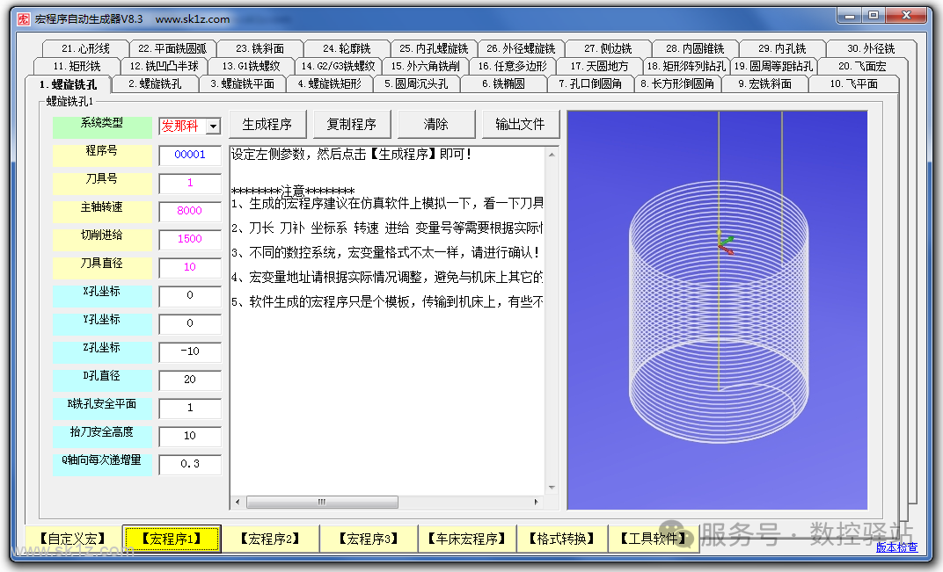Screen dimensions: 943x572
Task: Click the 清除 button
Action: [436, 125]
